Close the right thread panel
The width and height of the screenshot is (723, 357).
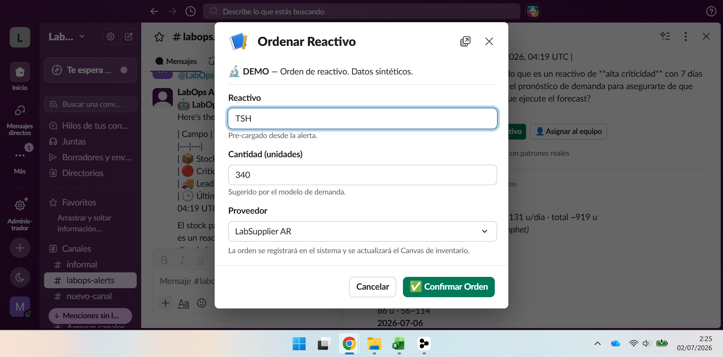coord(706,36)
